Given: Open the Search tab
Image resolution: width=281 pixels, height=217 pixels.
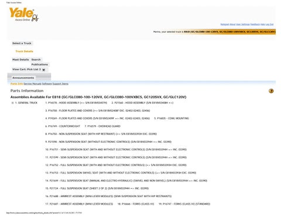Looking at the screenshot, I should coord(36,60).
